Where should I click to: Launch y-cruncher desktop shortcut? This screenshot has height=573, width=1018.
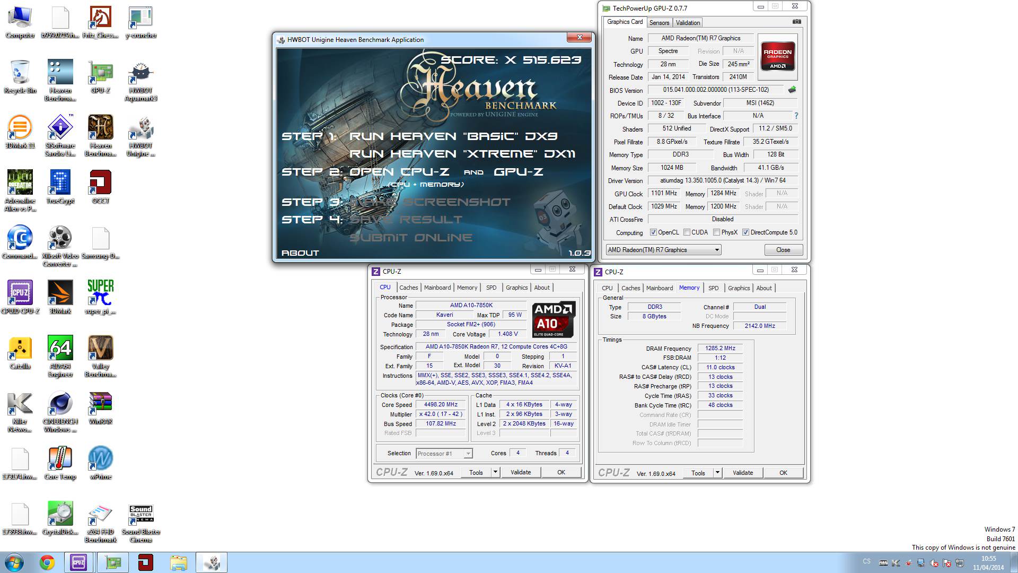coord(141,22)
